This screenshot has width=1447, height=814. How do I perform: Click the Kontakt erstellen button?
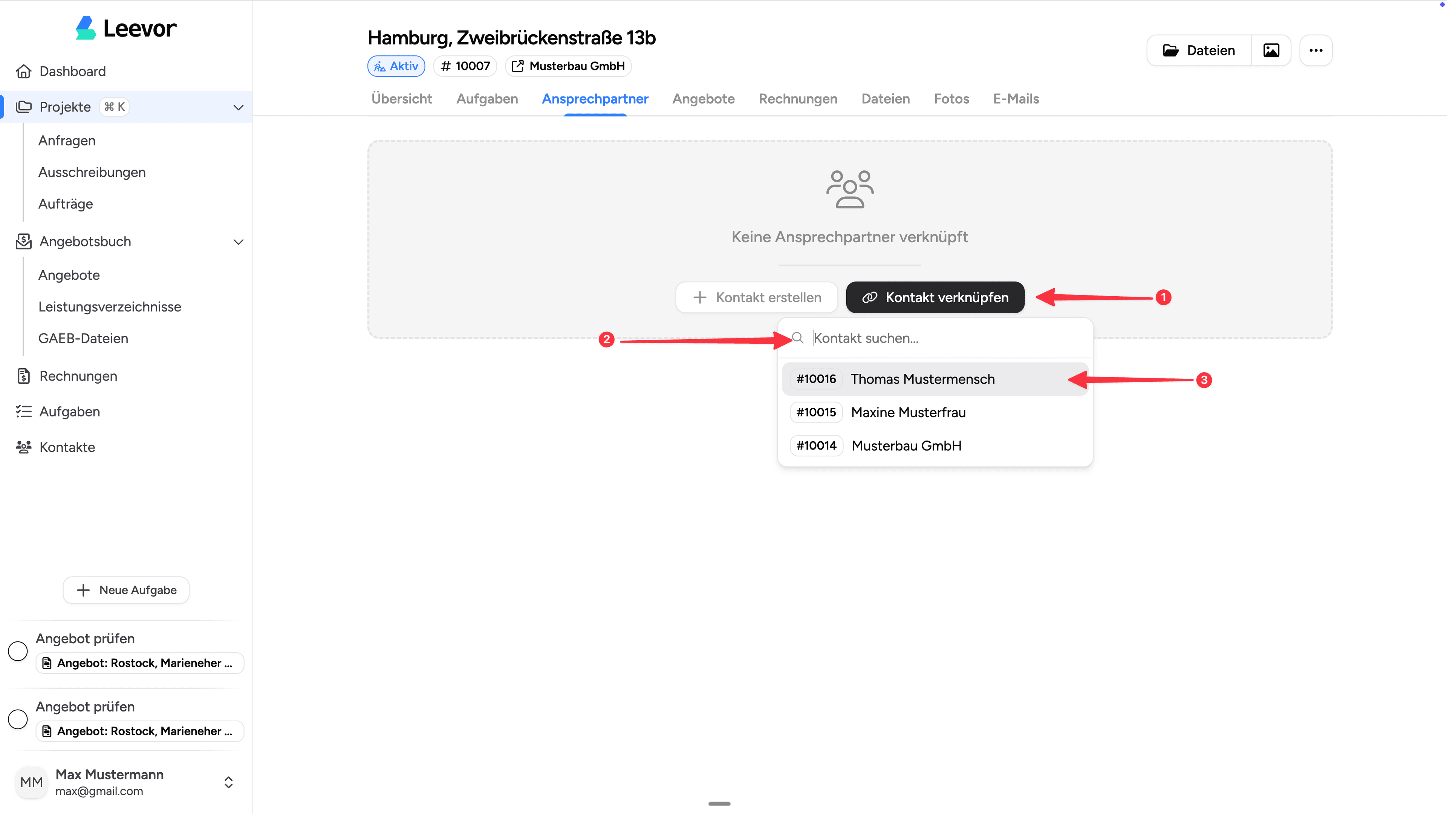756,297
